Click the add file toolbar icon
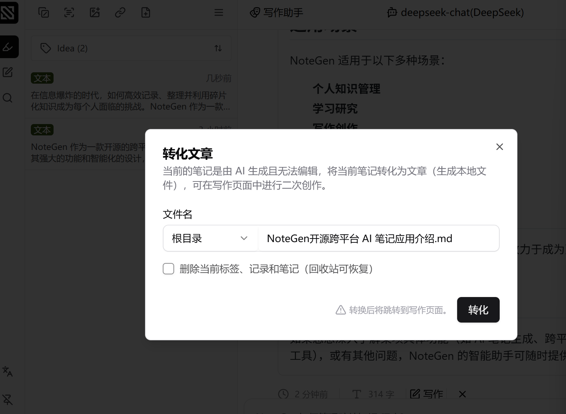Screen dimensions: 566x414 click(146, 13)
